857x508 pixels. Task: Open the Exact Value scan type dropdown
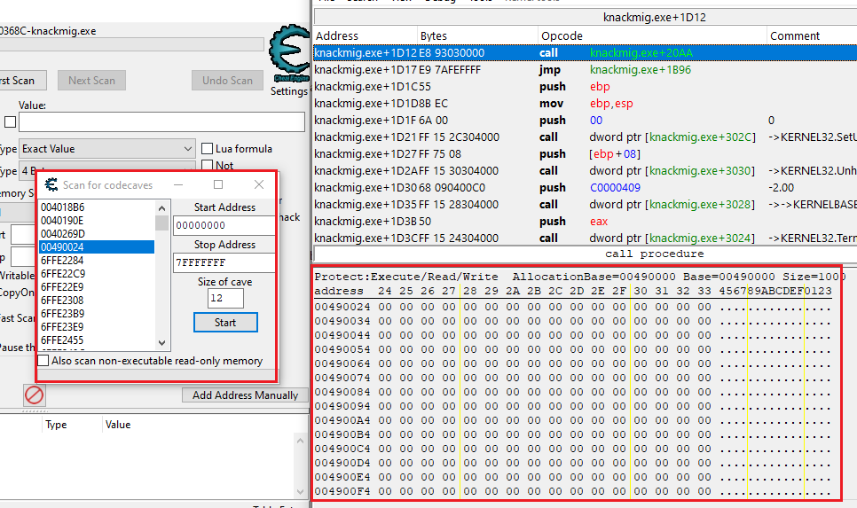tap(107, 149)
